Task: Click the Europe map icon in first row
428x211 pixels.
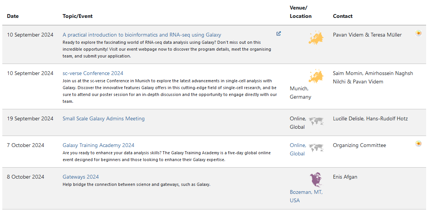Action: click(x=316, y=38)
